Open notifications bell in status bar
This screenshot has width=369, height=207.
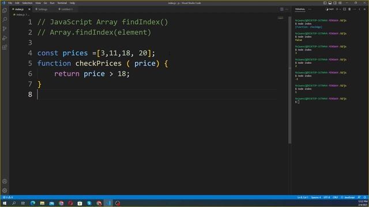[365, 197]
